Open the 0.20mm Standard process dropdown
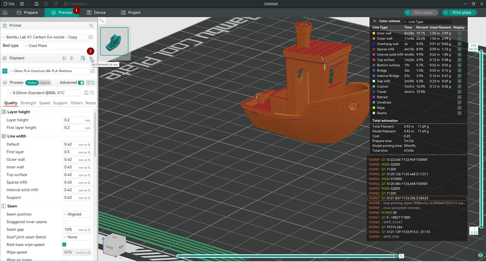The image size is (486, 262). pos(44,93)
